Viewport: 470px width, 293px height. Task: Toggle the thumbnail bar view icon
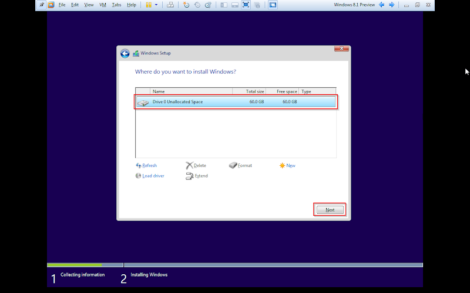click(x=235, y=5)
